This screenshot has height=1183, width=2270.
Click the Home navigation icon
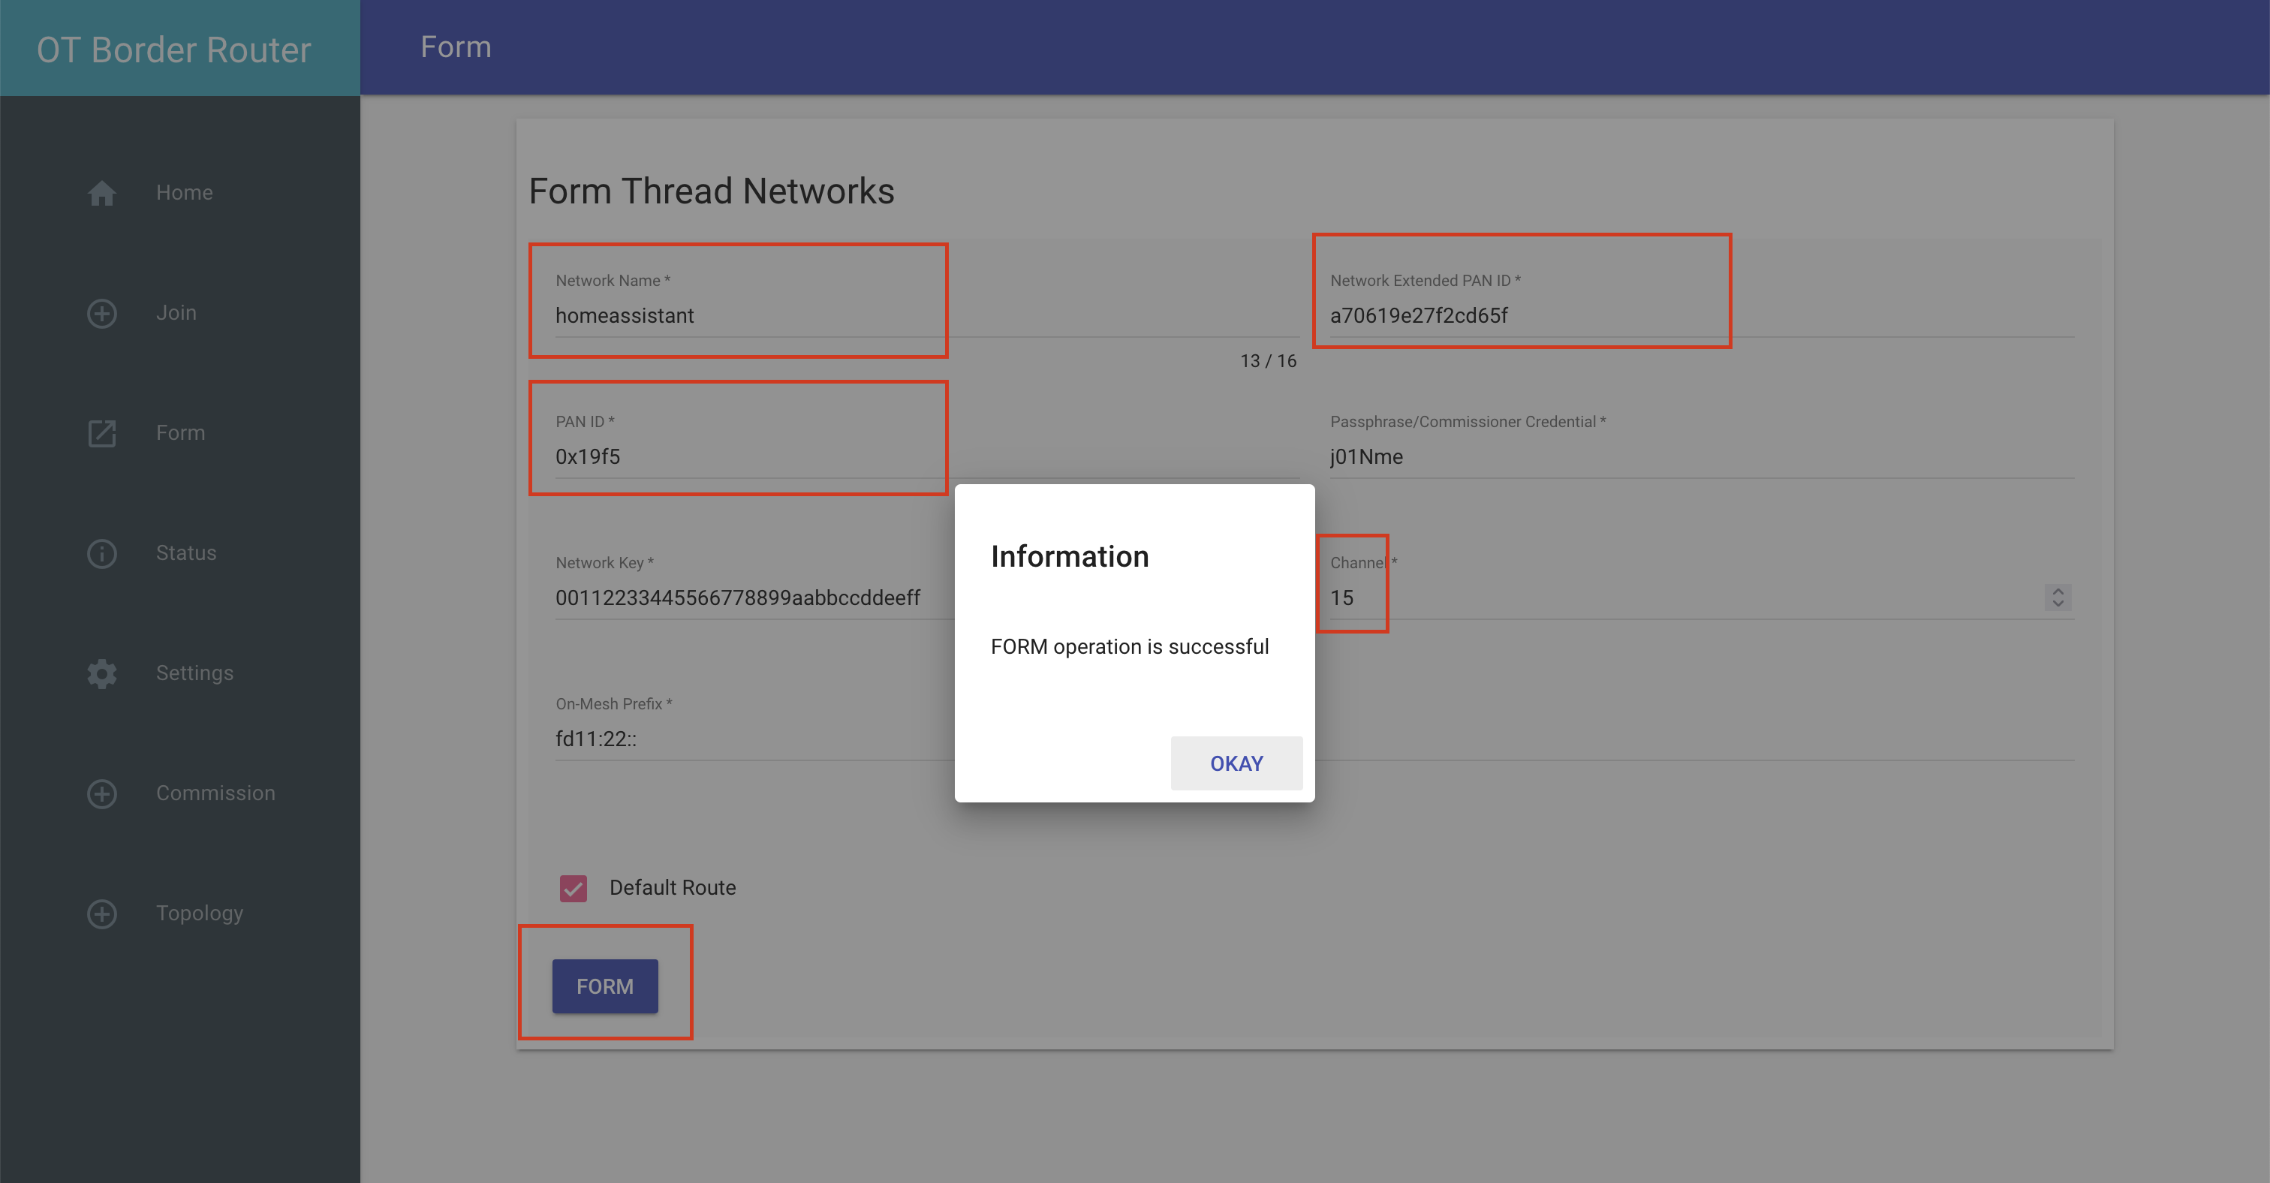pos(102,192)
